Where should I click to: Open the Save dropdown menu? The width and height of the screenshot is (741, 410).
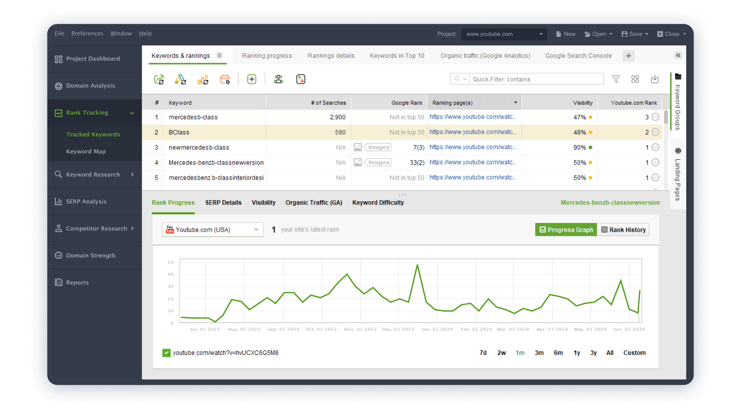[x=635, y=34]
